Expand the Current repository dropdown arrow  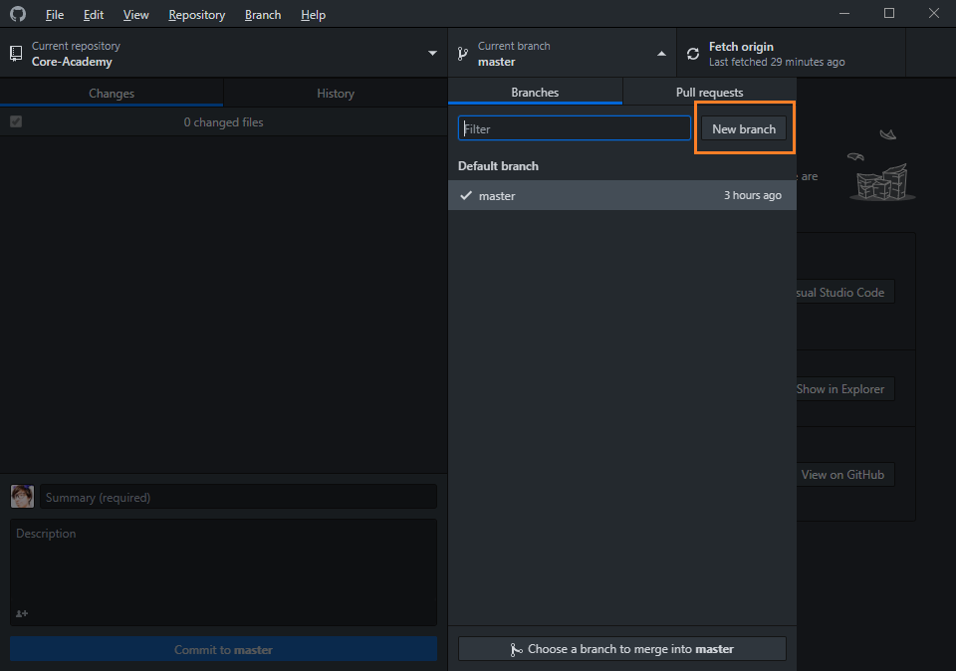[432, 54]
